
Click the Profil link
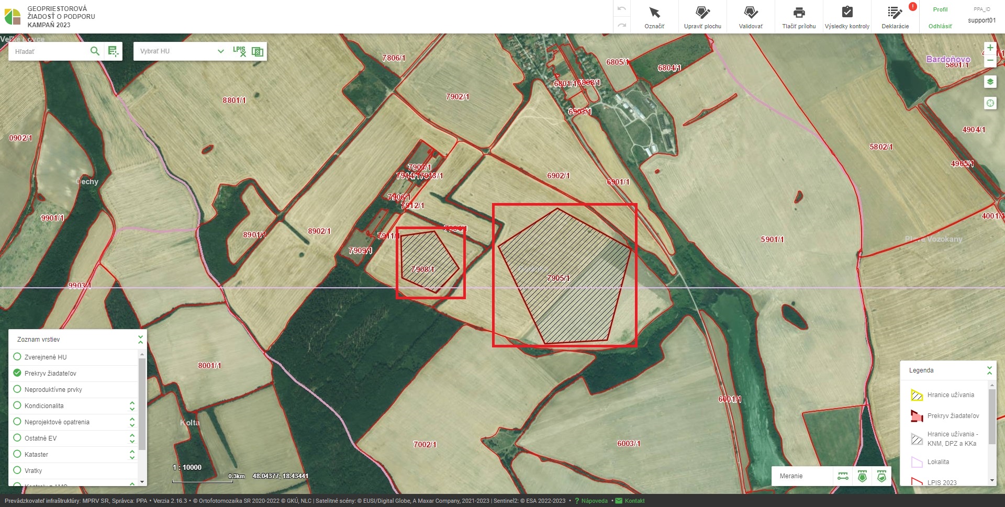pyautogui.click(x=940, y=9)
